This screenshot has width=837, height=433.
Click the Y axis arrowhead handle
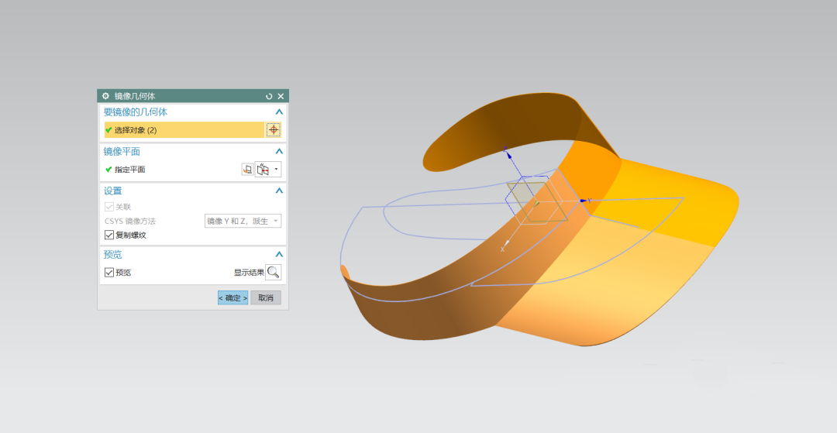click(x=584, y=201)
